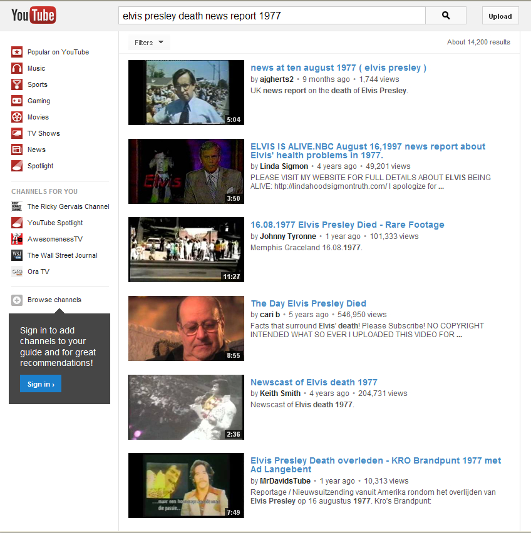Click the YouTube logo
This screenshot has height=533, width=531.
[x=33, y=15]
